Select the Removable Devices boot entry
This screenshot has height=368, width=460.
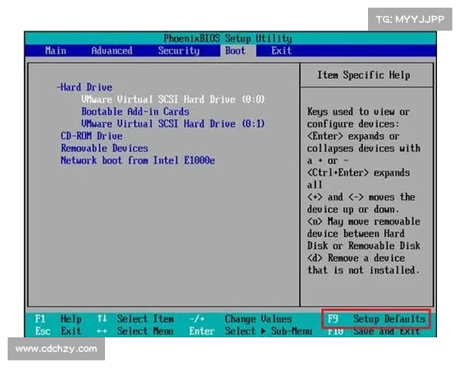point(104,148)
